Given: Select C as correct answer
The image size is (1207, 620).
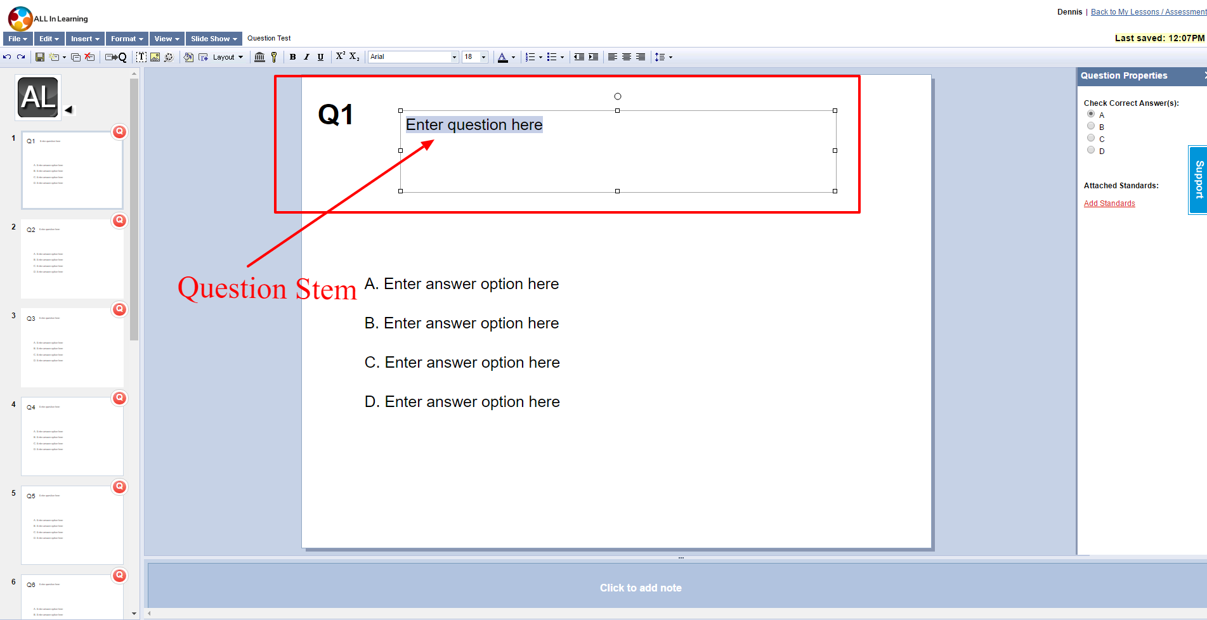Looking at the screenshot, I should [x=1091, y=138].
